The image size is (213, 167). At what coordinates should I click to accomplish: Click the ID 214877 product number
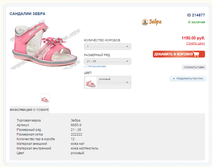pos(196,15)
